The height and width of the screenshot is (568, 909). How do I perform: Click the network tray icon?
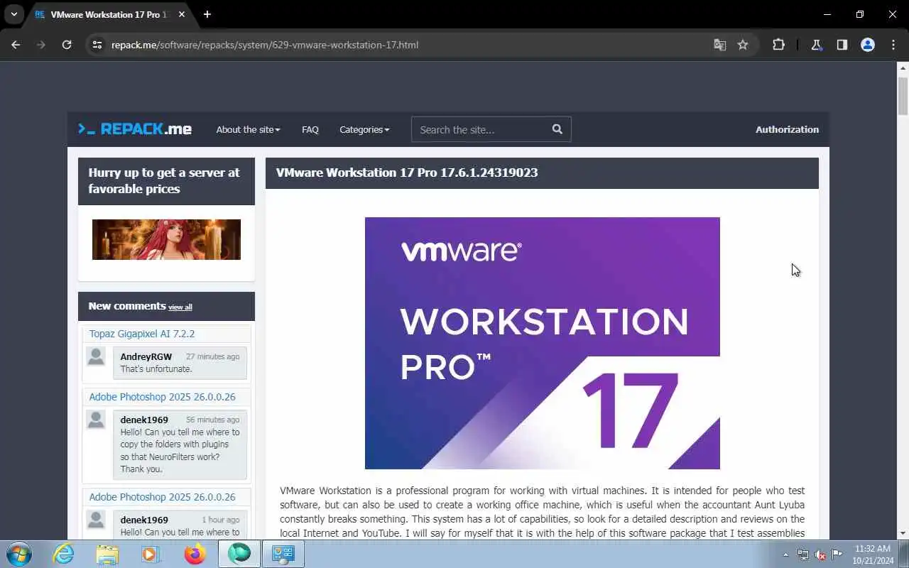(x=803, y=555)
